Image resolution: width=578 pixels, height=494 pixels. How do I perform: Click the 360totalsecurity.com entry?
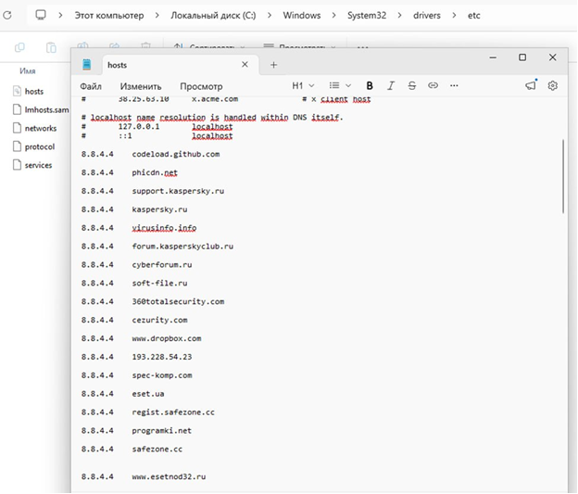tap(178, 302)
